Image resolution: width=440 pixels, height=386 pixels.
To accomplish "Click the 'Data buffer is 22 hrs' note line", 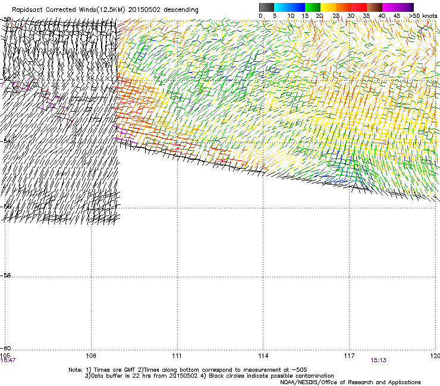I will (x=209, y=376).
